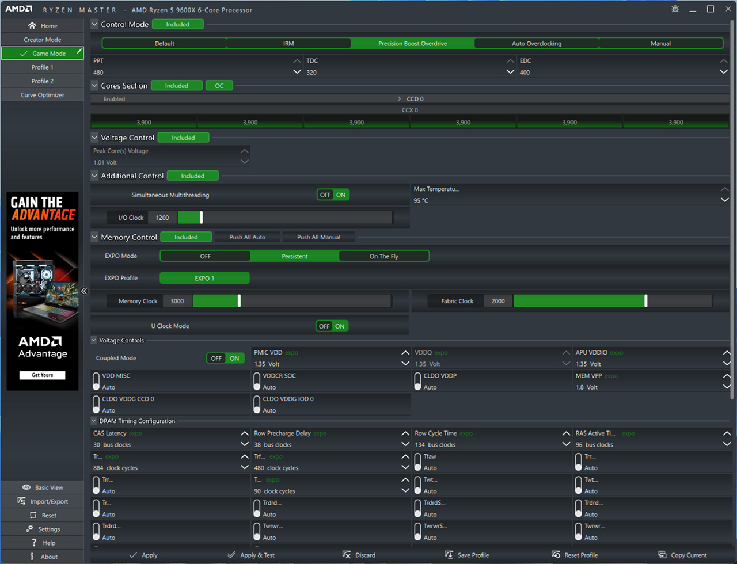Click the Save Profile icon
The width and height of the screenshot is (737, 564).
449,555
